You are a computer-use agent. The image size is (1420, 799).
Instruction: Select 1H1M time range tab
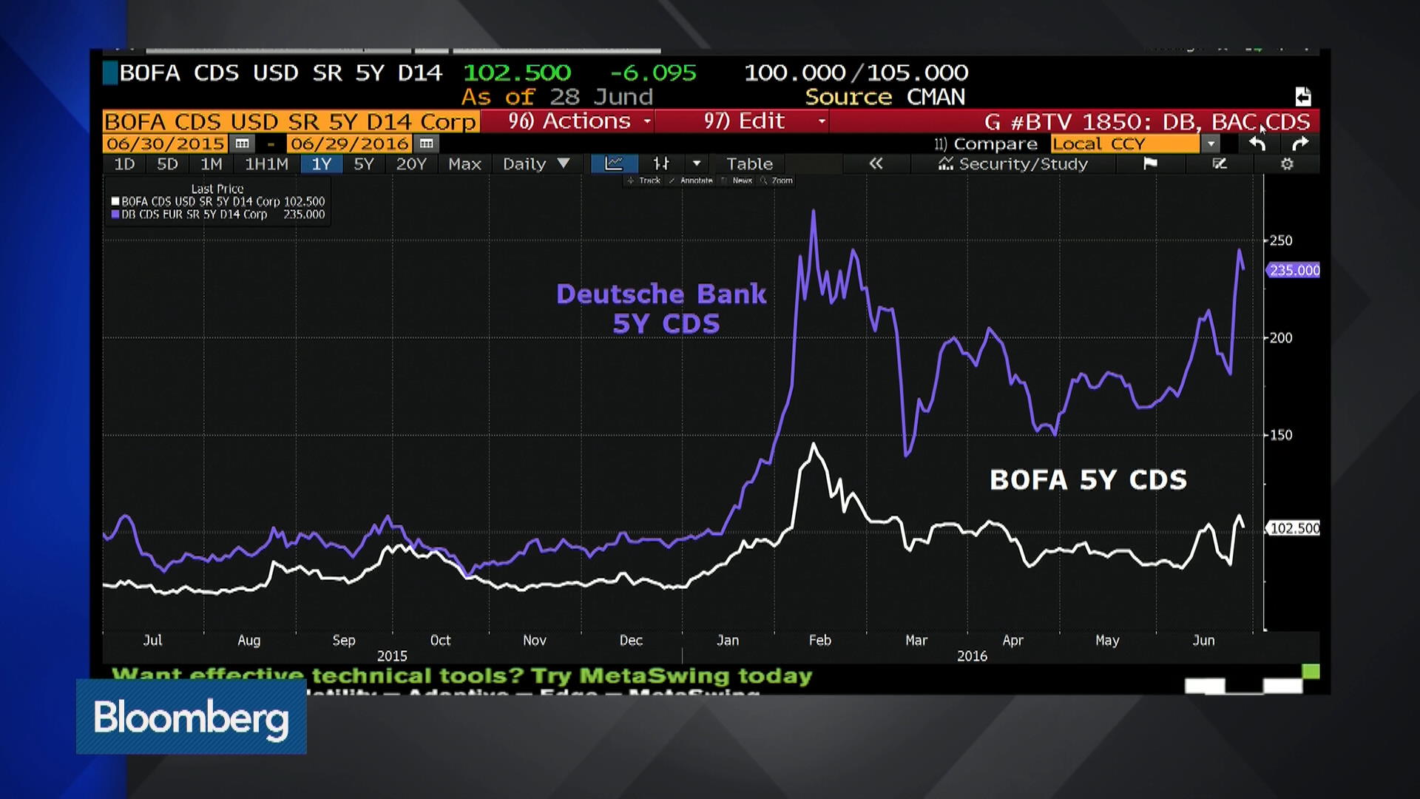point(266,163)
